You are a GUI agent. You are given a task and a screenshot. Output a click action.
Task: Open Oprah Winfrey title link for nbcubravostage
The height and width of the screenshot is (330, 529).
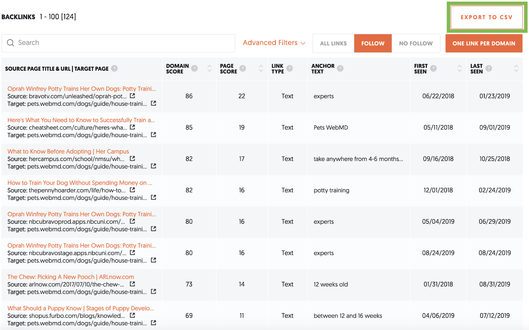pos(82,245)
